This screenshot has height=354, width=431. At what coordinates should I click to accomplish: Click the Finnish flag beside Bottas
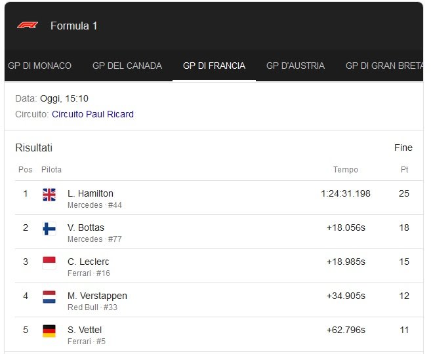(49, 228)
